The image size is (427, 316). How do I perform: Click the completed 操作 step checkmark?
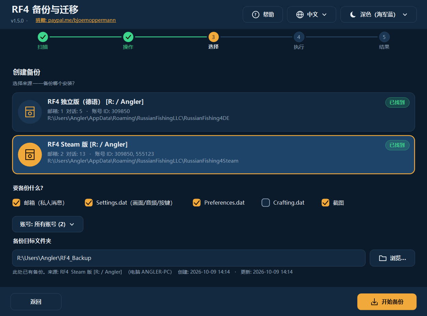coord(128,37)
